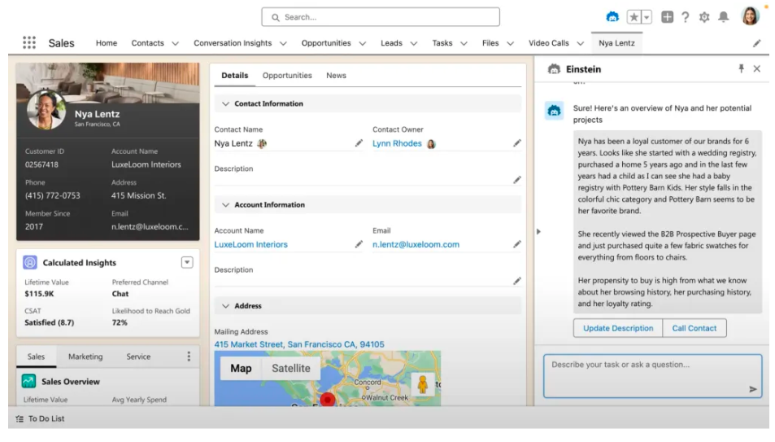Open the Calculated Insights dropdown menu
The width and height of the screenshot is (775, 442).
point(187,262)
